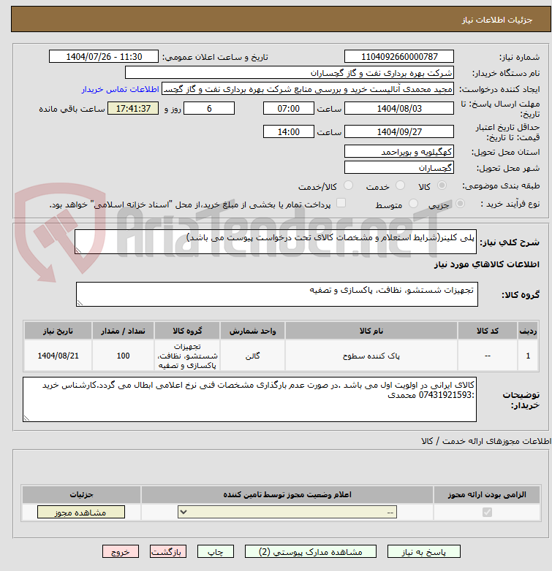552x571 pixels.
Task: Click the goods group textarea
Action: point(276,294)
